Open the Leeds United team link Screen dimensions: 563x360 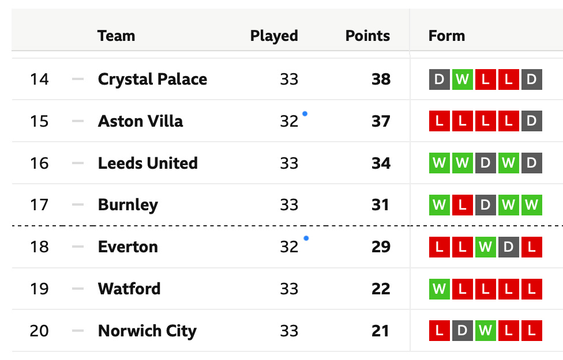148,163
